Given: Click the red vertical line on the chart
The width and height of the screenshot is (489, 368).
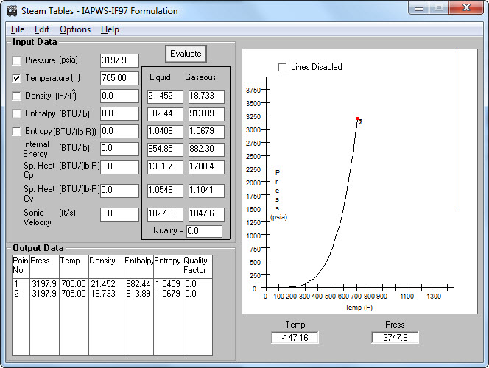Looking at the screenshot, I should [x=454, y=130].
